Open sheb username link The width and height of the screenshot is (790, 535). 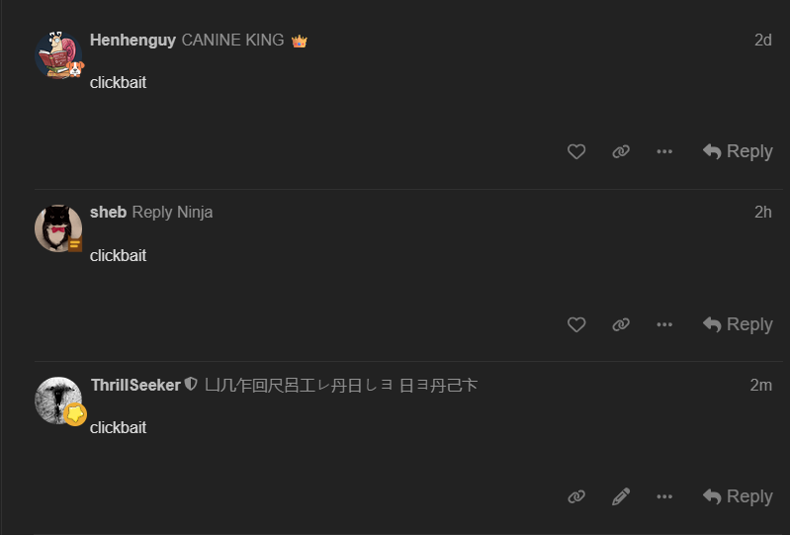point(108,213)
